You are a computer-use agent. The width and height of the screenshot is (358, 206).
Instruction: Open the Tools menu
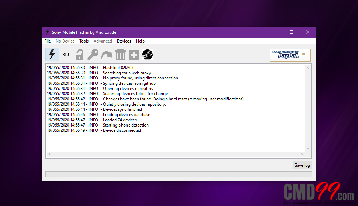click(x=84, y=41)
